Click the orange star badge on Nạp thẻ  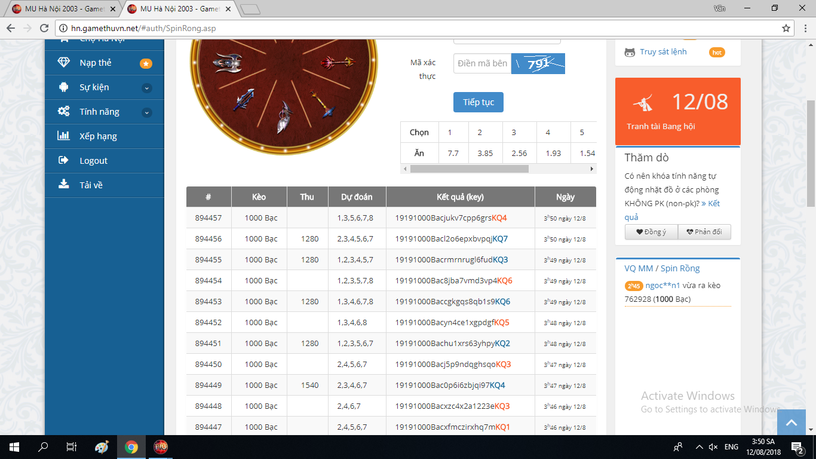pyautogui.click(x=146, y=63)
